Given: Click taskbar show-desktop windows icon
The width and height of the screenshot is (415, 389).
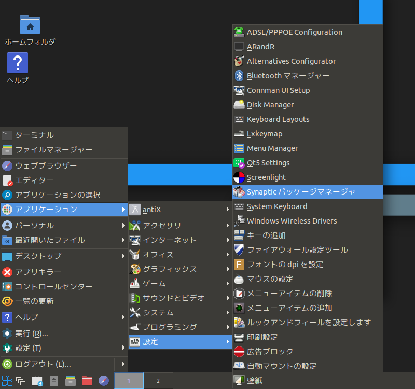Looking at the screenshot, I should pos(21,381).
